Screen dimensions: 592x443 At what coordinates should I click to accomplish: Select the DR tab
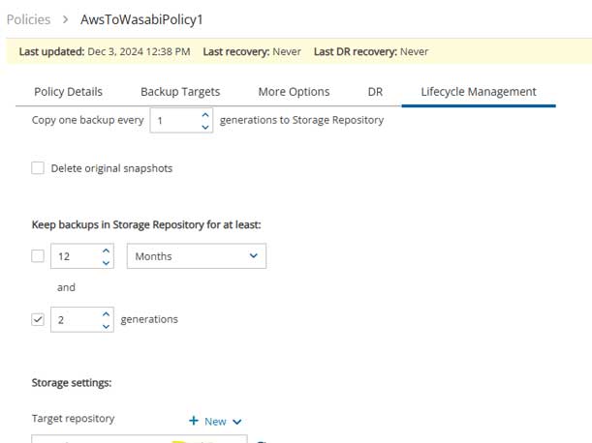[x=375, y=92]
